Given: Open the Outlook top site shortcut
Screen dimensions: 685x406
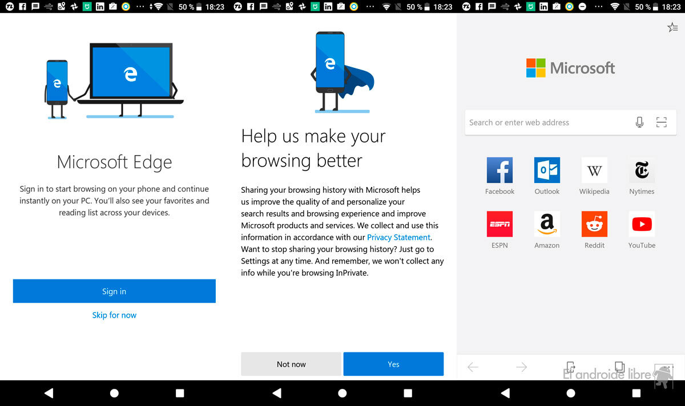Looking at the screenshot, I should tap(547, 170).
